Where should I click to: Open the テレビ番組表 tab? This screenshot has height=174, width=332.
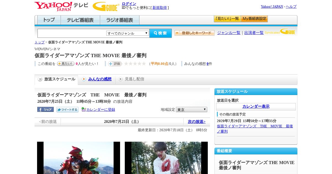80,20
